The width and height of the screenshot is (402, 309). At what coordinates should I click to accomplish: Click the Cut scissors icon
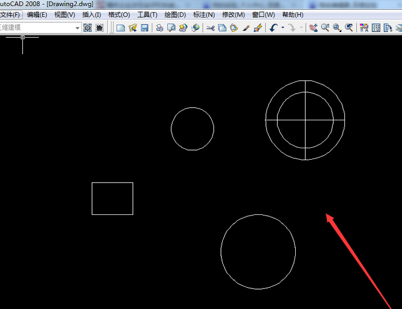point(210,27)
